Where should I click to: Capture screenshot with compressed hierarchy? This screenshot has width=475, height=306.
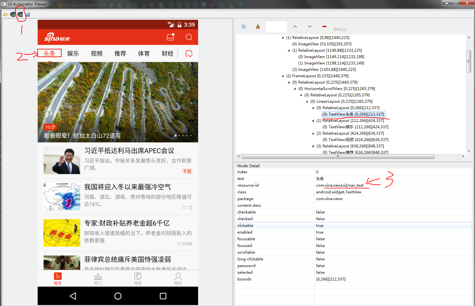click(x=20, y=14)
